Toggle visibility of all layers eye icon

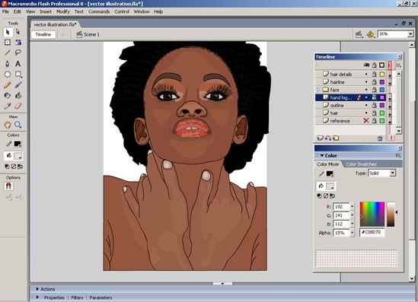pyautogui.click(x=366, y=65)
